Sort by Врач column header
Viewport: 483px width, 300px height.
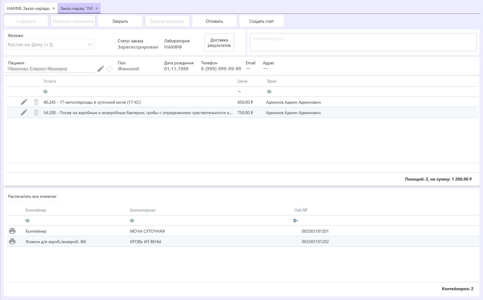point(272,81)
